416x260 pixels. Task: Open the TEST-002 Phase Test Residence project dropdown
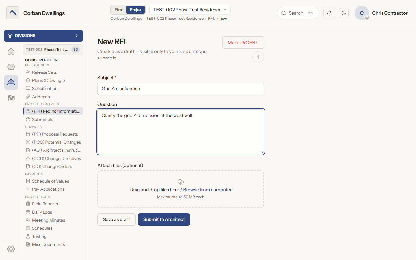click(190, 10)
